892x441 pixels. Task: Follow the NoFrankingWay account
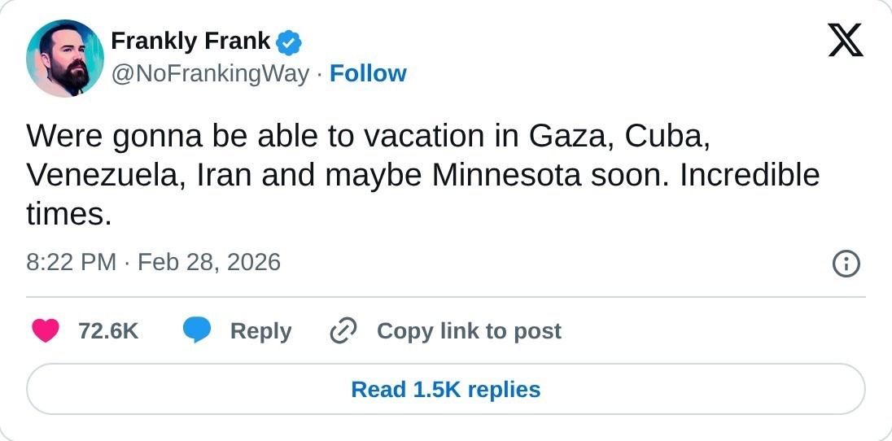[368, 74]
